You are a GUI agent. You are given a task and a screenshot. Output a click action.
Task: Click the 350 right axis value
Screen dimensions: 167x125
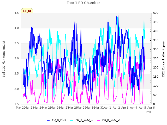(x=156, y=40)
